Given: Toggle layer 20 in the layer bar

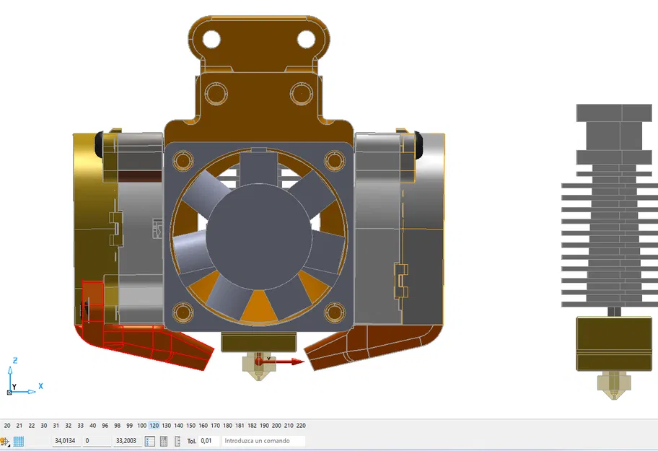Looking at the screenshot, I should coord(7,426).
